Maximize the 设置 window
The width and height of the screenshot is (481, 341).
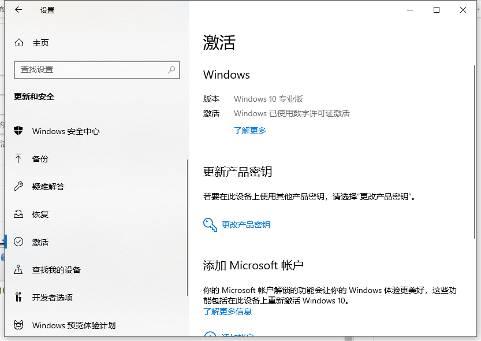click(x=437, y=10)
